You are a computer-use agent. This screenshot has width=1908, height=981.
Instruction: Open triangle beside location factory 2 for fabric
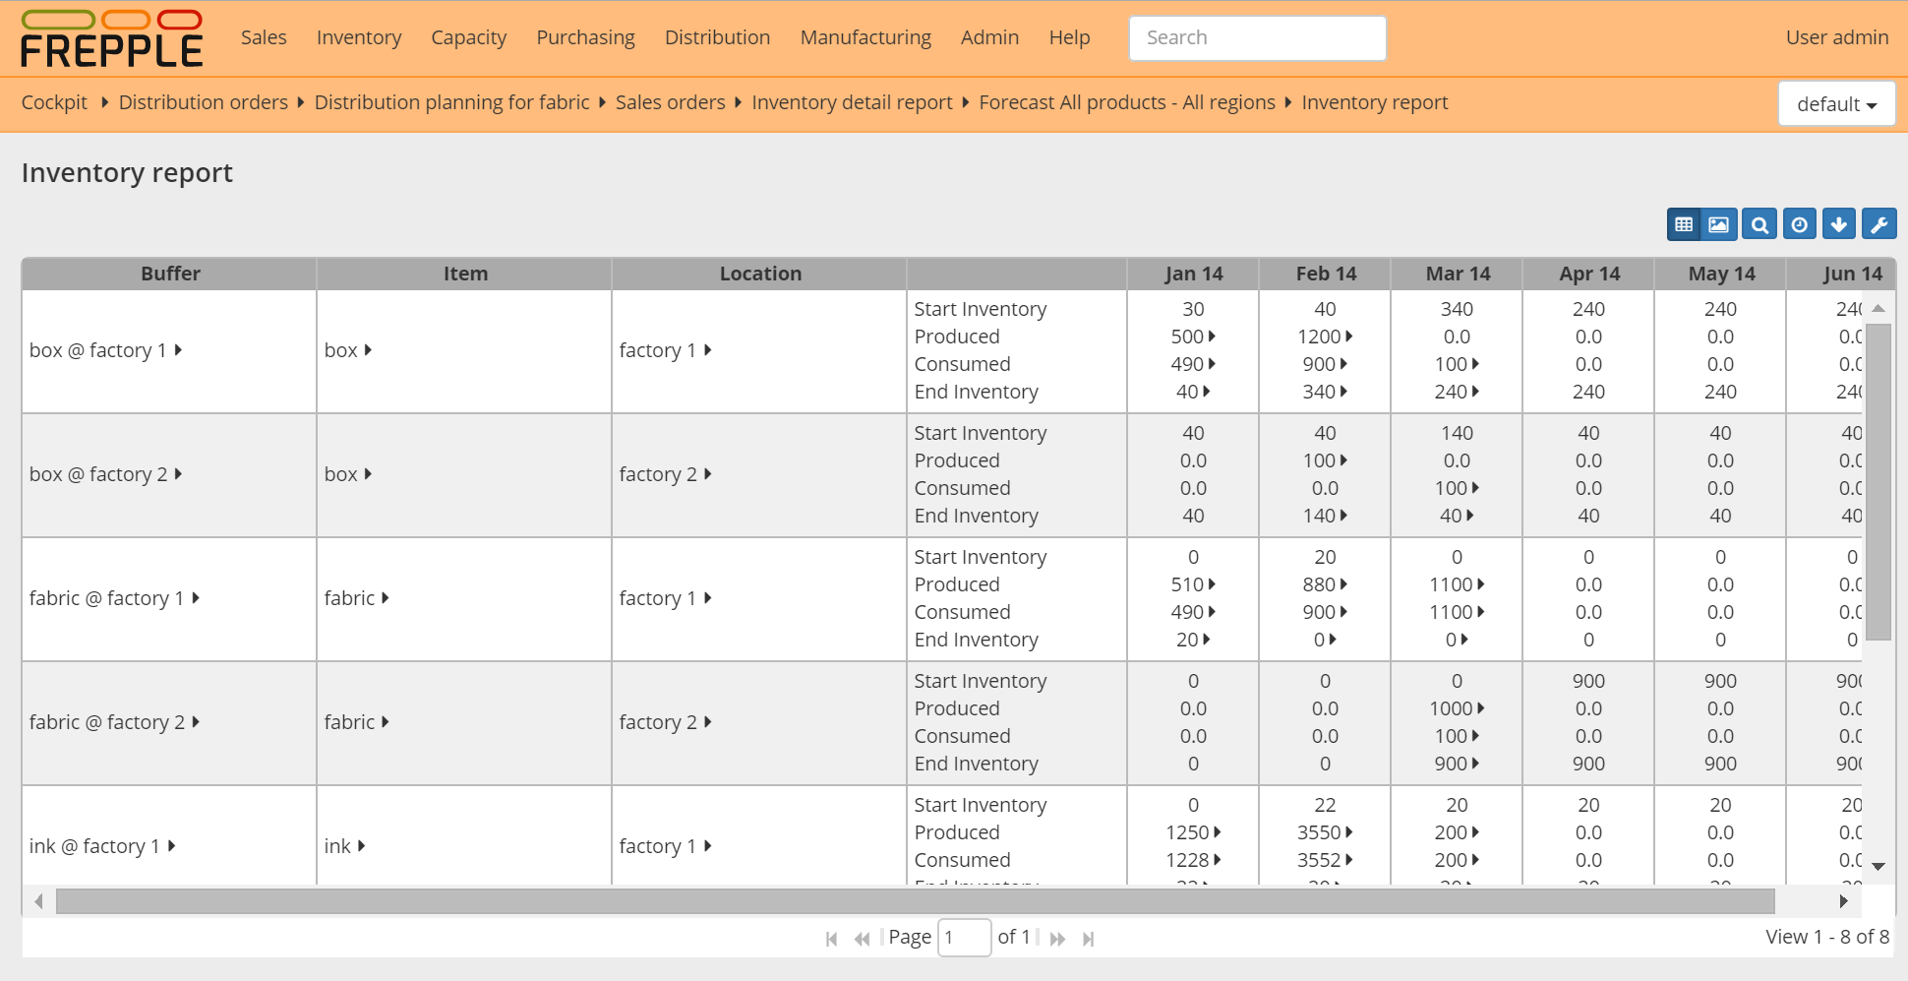707,722
